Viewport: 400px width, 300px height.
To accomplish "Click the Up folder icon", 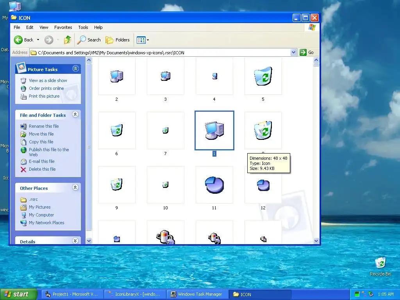I will point(68,40).
